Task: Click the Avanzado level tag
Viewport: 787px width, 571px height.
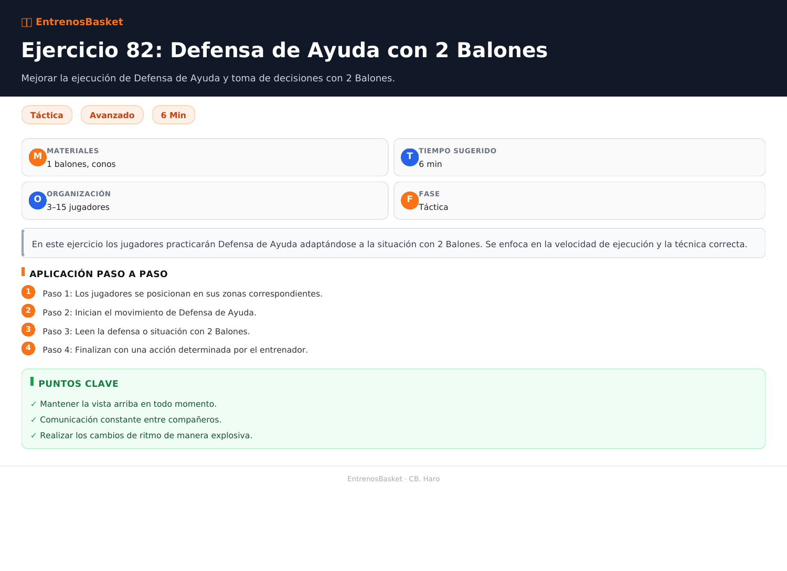Action: click(x=112, y=115)
